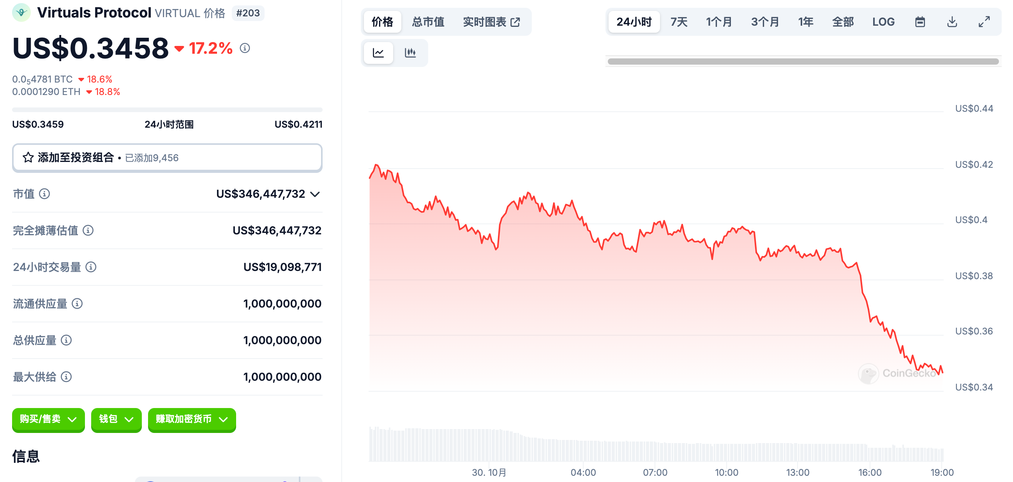Click the info icon beside 24小时交易量

[x=91, y=267]
